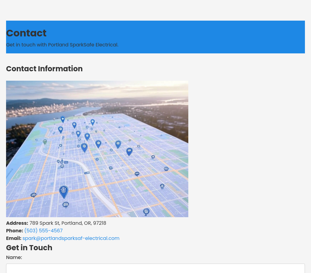Screen dimensions: 311x273
Task: Click the bold Email: label
Action: 14,238
